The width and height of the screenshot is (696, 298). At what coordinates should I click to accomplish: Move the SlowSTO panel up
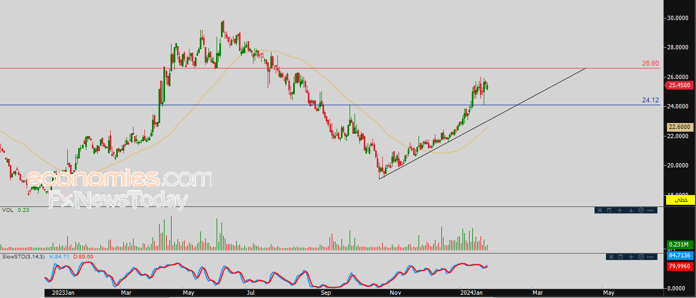[x=631, y=257]
